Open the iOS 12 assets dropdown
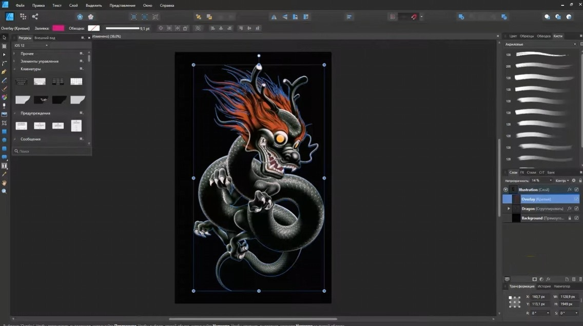 click(x=31, y=45)
